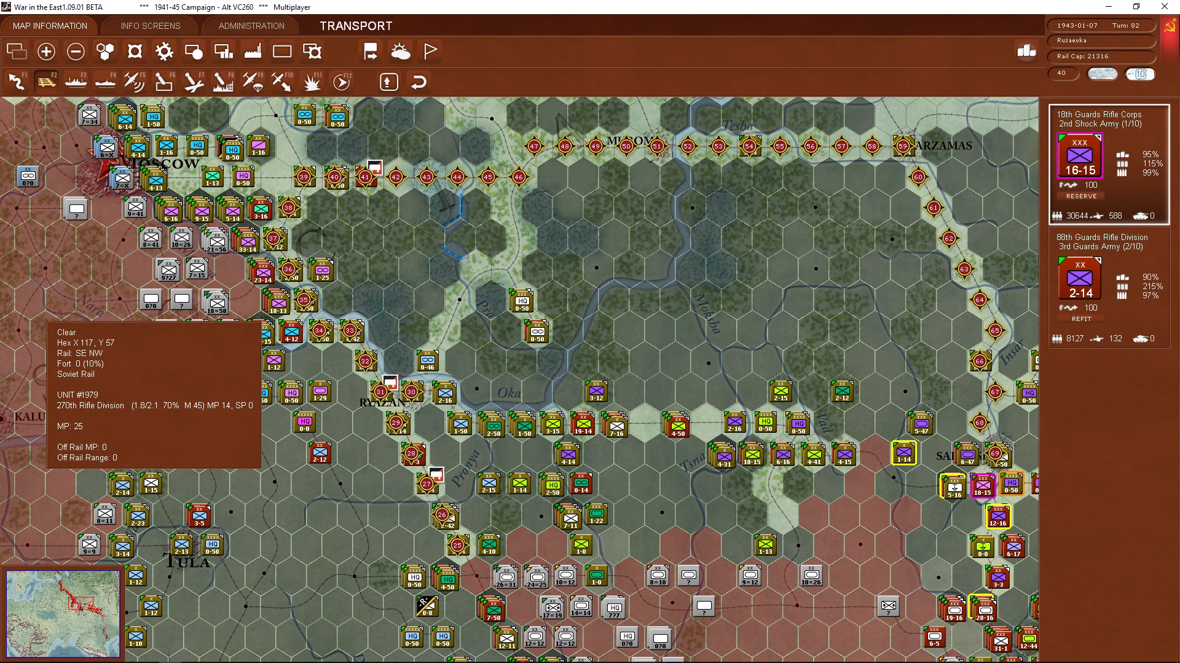Select the F5 air recon mode
The image size is (1180, 663).
coord(134,82)
